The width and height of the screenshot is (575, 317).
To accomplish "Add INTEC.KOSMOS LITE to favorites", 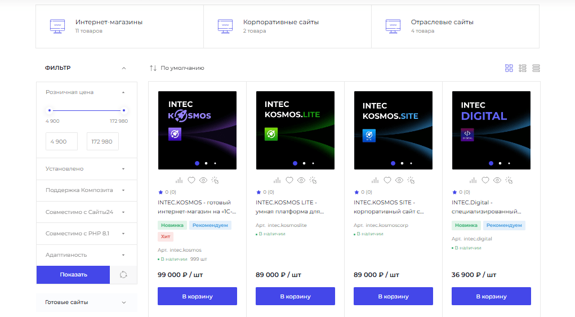I will 289,180.
